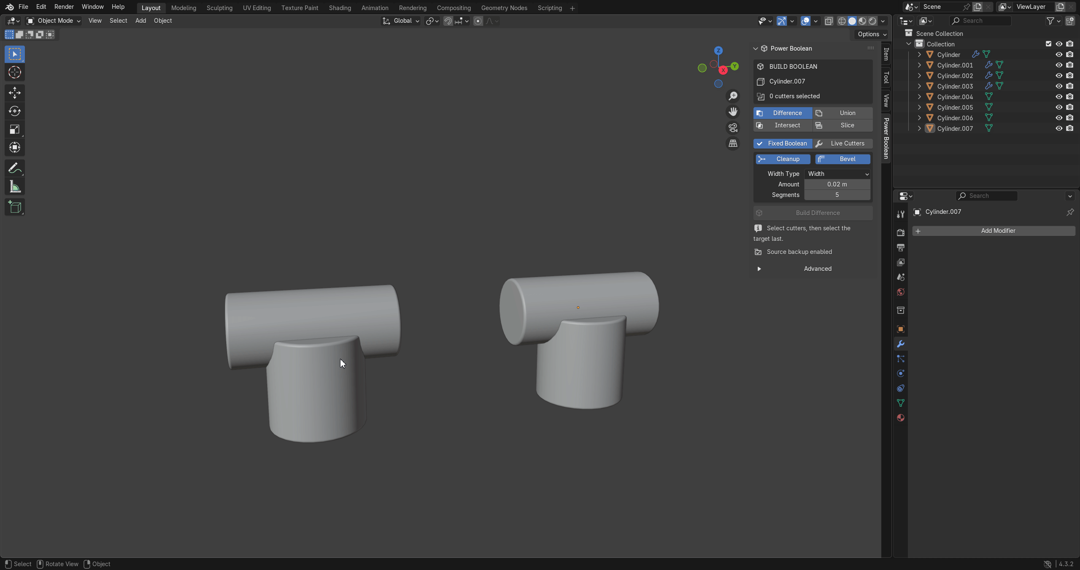Viewport: 1080px width, 570px height.
Task: Hide Cylinder.007 with its eye icon
Action: tap(1059, 128)
